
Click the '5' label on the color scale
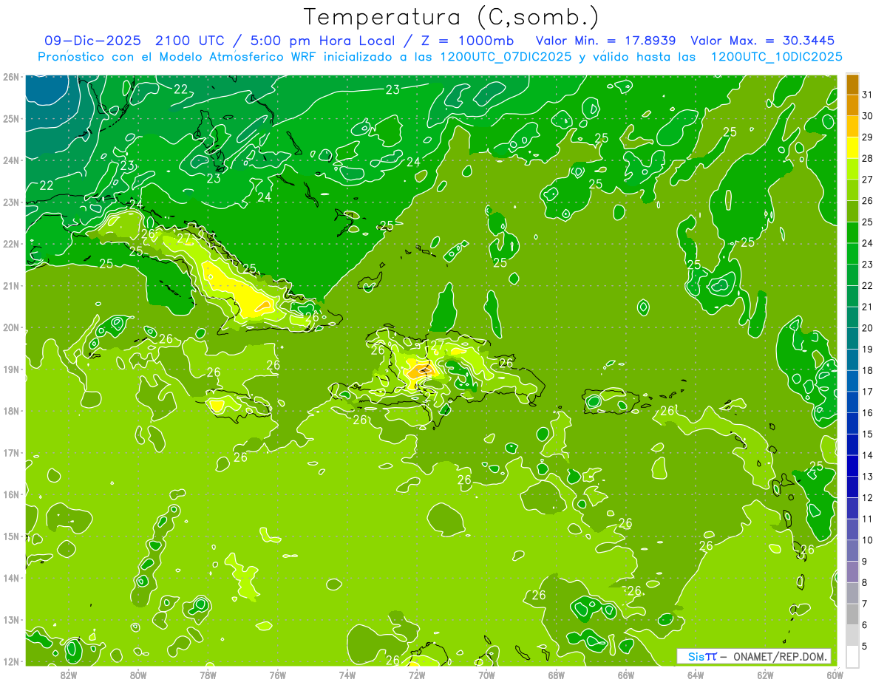pyautogui.click(x=865, y=646)
